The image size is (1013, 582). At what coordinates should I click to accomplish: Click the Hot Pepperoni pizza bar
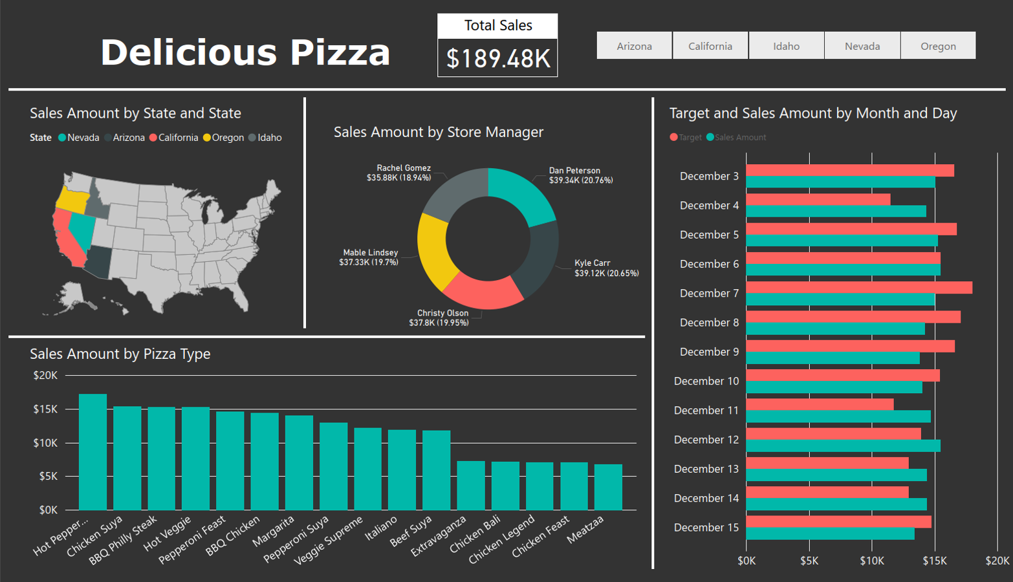[x=93, y=452]
